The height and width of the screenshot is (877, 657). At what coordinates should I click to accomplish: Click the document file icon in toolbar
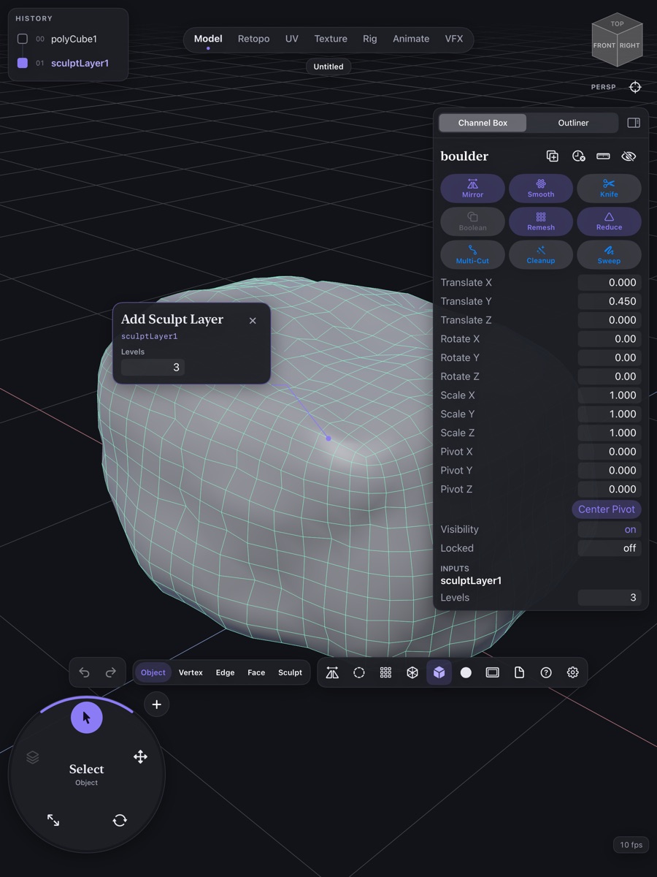519,672
